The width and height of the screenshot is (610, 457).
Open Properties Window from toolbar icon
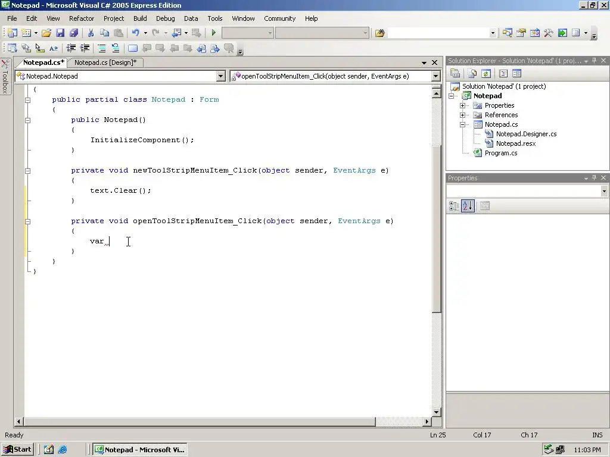pos(521,33)
